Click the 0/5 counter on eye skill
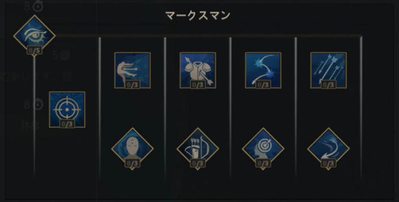Viewport: 399px width, 202px height. point(34,50)
